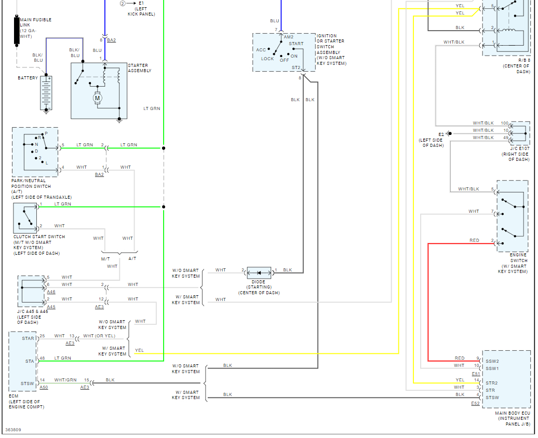
Task: Click the AE3 connector label near STSW wire
Action: click(85, 387)
